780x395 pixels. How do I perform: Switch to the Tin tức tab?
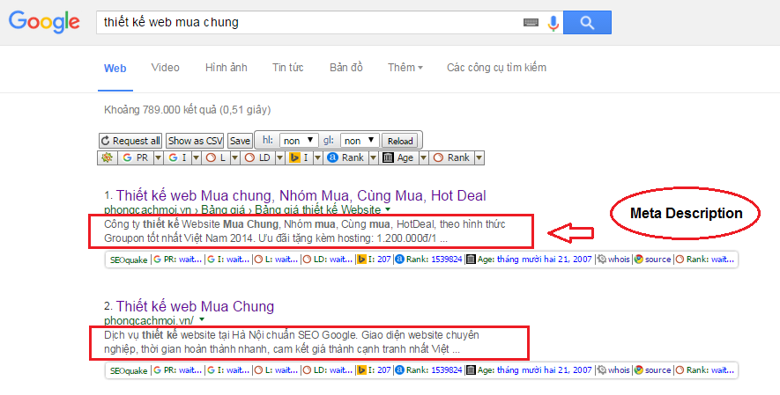288,68
